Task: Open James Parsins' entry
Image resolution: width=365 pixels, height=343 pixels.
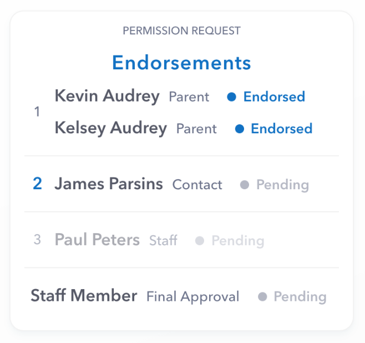Action: tap(109, 184)
